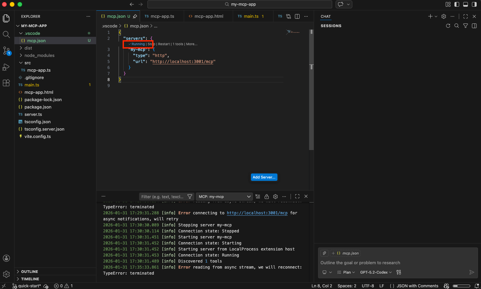Image resolution: width=481 pixels, height=289 pixels.
Task: Open Explorer views and more actions
Action: pyautogui.click(x=88, y=16)
